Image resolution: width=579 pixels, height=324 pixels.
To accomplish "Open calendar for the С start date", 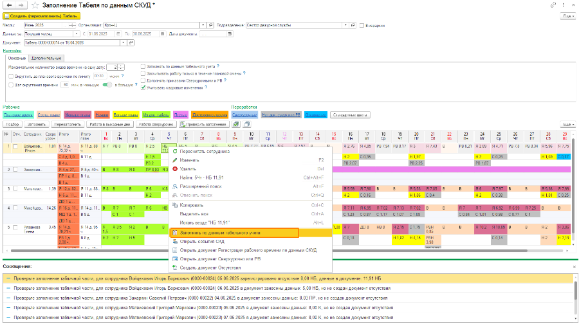I will point(118,33).
